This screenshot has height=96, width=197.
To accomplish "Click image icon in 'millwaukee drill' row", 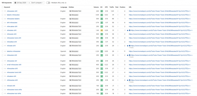I will point(130,80).
